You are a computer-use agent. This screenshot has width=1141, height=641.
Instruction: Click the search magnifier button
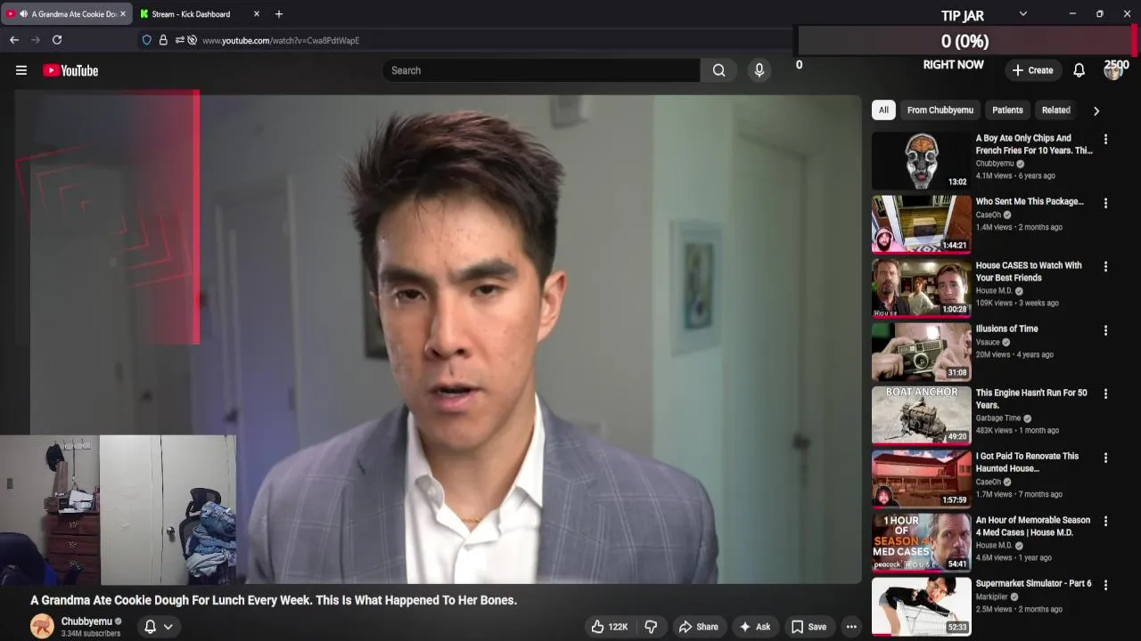coord(719,70)
